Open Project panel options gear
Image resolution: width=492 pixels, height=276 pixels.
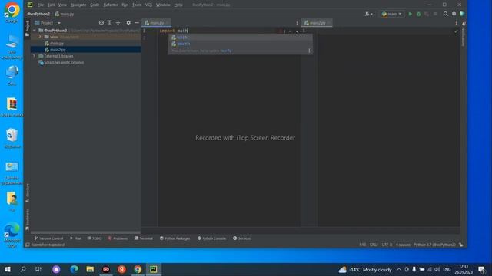tap(128, 23)
